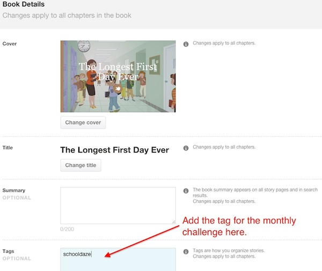Select the book cover image thumbnail
This screenshot has width=322, height=271.
pos(118,76)
